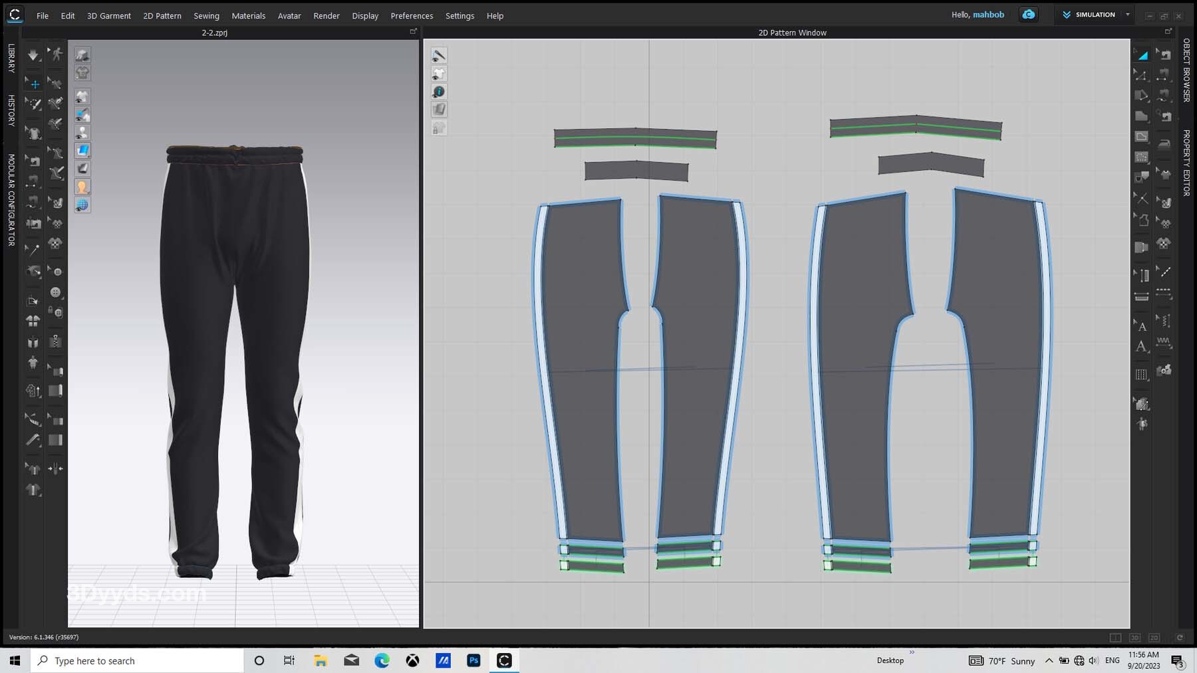Show hidden system tray icons chevron
1197x673 pixels.
1049,660
